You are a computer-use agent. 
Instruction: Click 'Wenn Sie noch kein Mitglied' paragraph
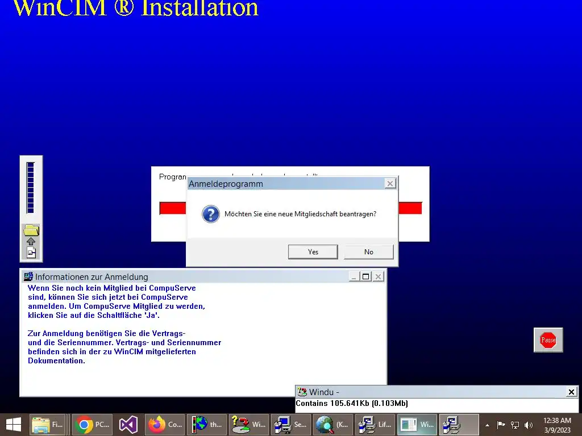click(117, 301)
